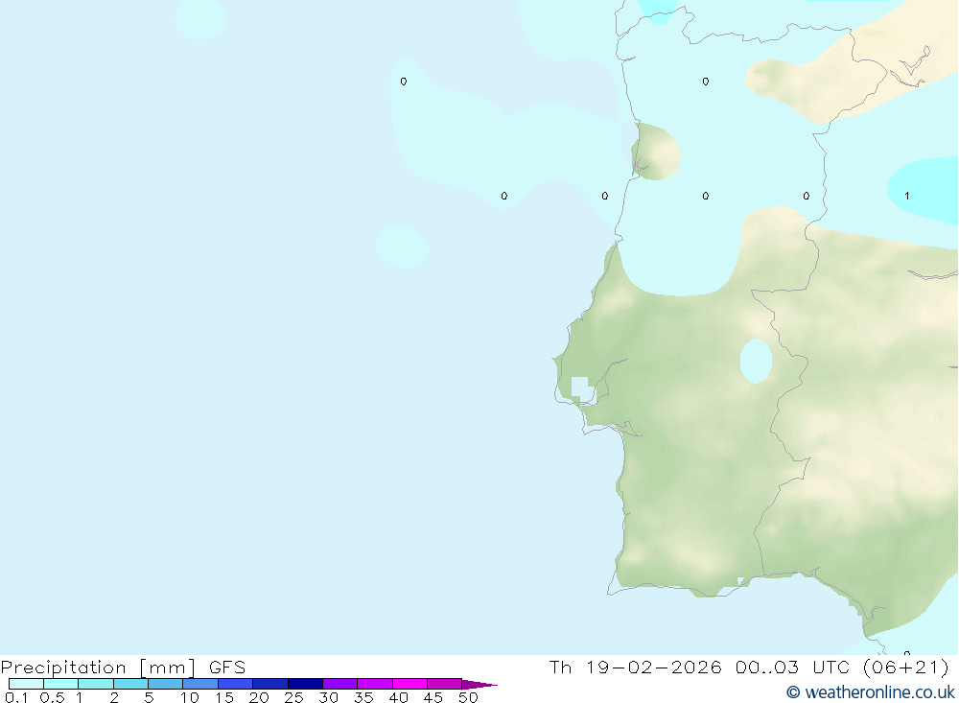959x703 pixels.
Task: Choose the 25–30 mm navy legend swatch
Action: point(305,684)
